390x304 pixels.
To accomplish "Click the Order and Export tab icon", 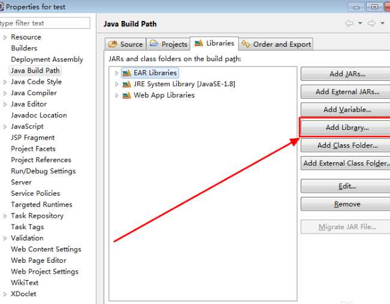I will (246, 44).
